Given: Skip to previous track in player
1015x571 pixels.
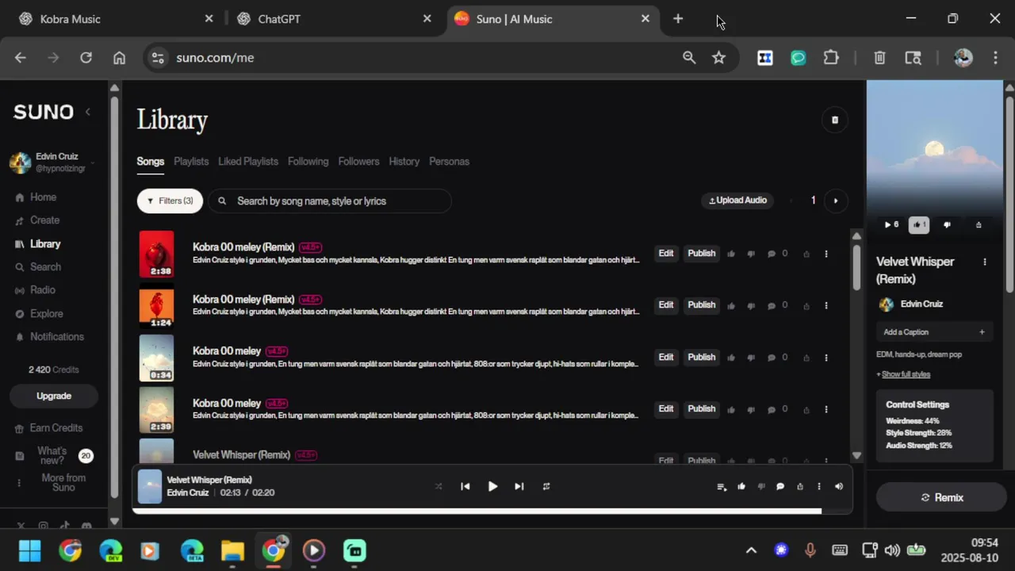Looking at the screenshot, I should [x=465, y=487].
